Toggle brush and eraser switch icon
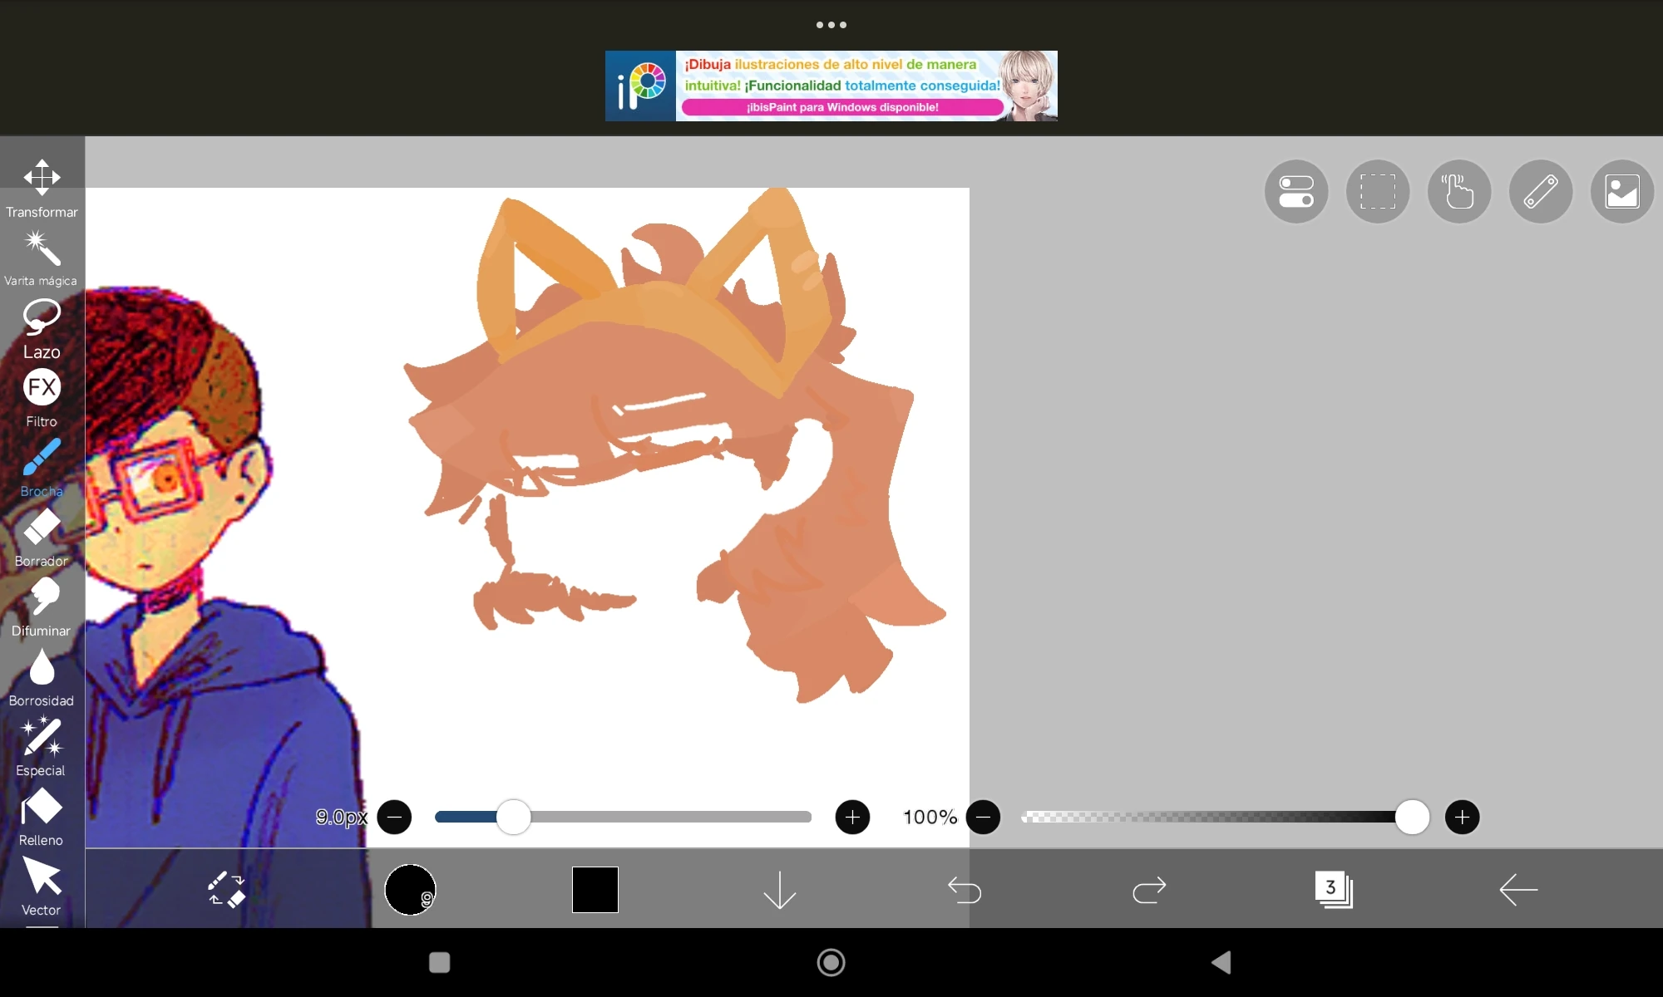This screenshot has height=997, width=1663. coord(226,890)
